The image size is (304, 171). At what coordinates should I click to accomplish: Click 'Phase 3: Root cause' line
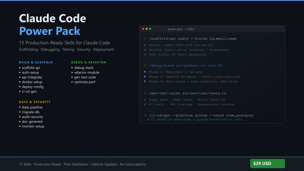[193, 81]
